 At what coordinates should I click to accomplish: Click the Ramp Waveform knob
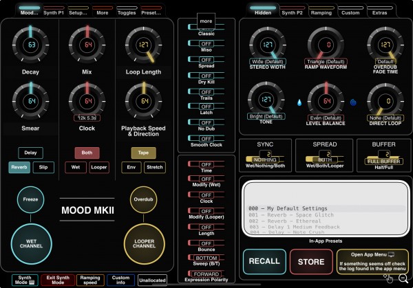[x=326, y=45]
